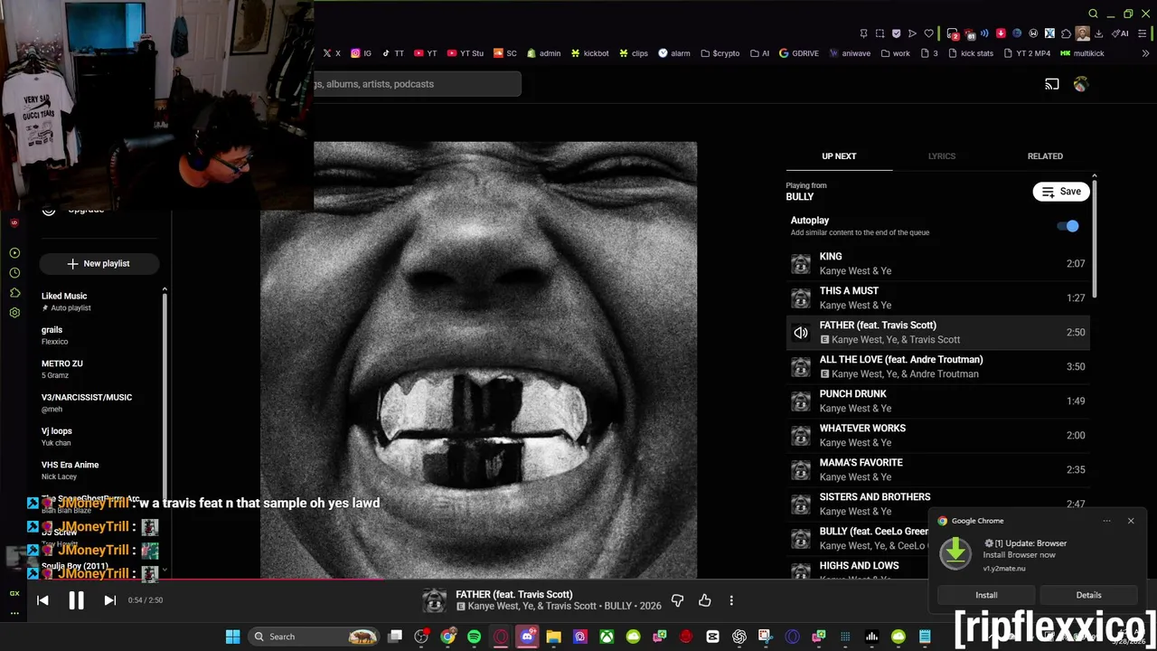The image size is (1157, 651).
Task: Open the X bookmark
Action: [x=332, y=53]
